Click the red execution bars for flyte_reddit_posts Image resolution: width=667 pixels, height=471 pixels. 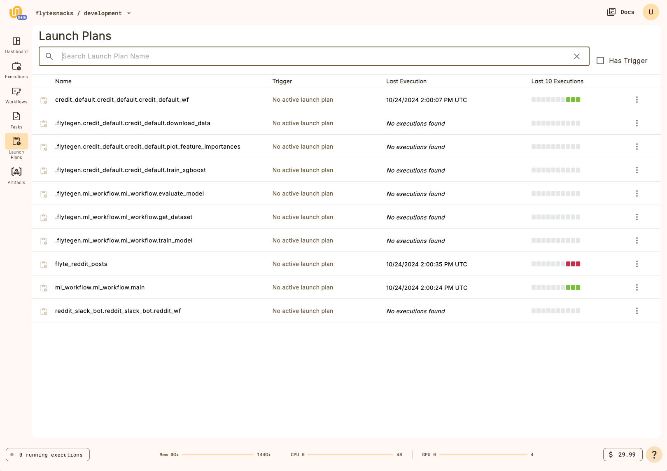tap(573, 264)
